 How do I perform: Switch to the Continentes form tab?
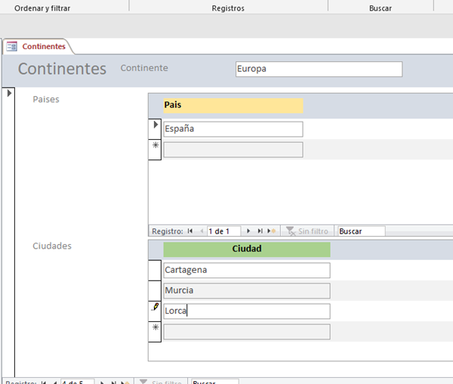pos(36,46)
